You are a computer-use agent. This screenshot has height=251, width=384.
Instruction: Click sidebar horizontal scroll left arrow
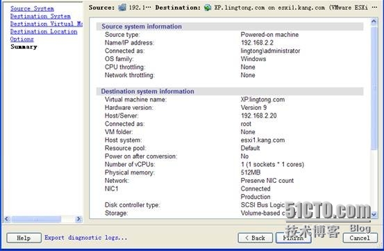click(7, 219)
